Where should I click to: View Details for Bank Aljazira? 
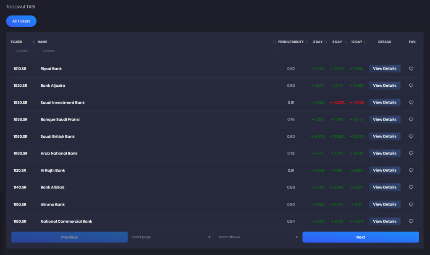point(385,85)
